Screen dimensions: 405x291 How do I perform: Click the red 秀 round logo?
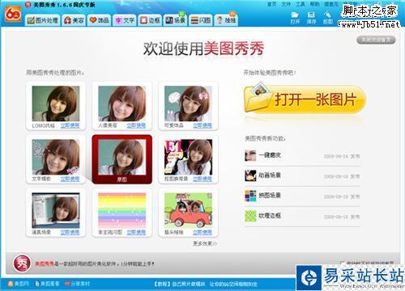[x=22, y=264]
